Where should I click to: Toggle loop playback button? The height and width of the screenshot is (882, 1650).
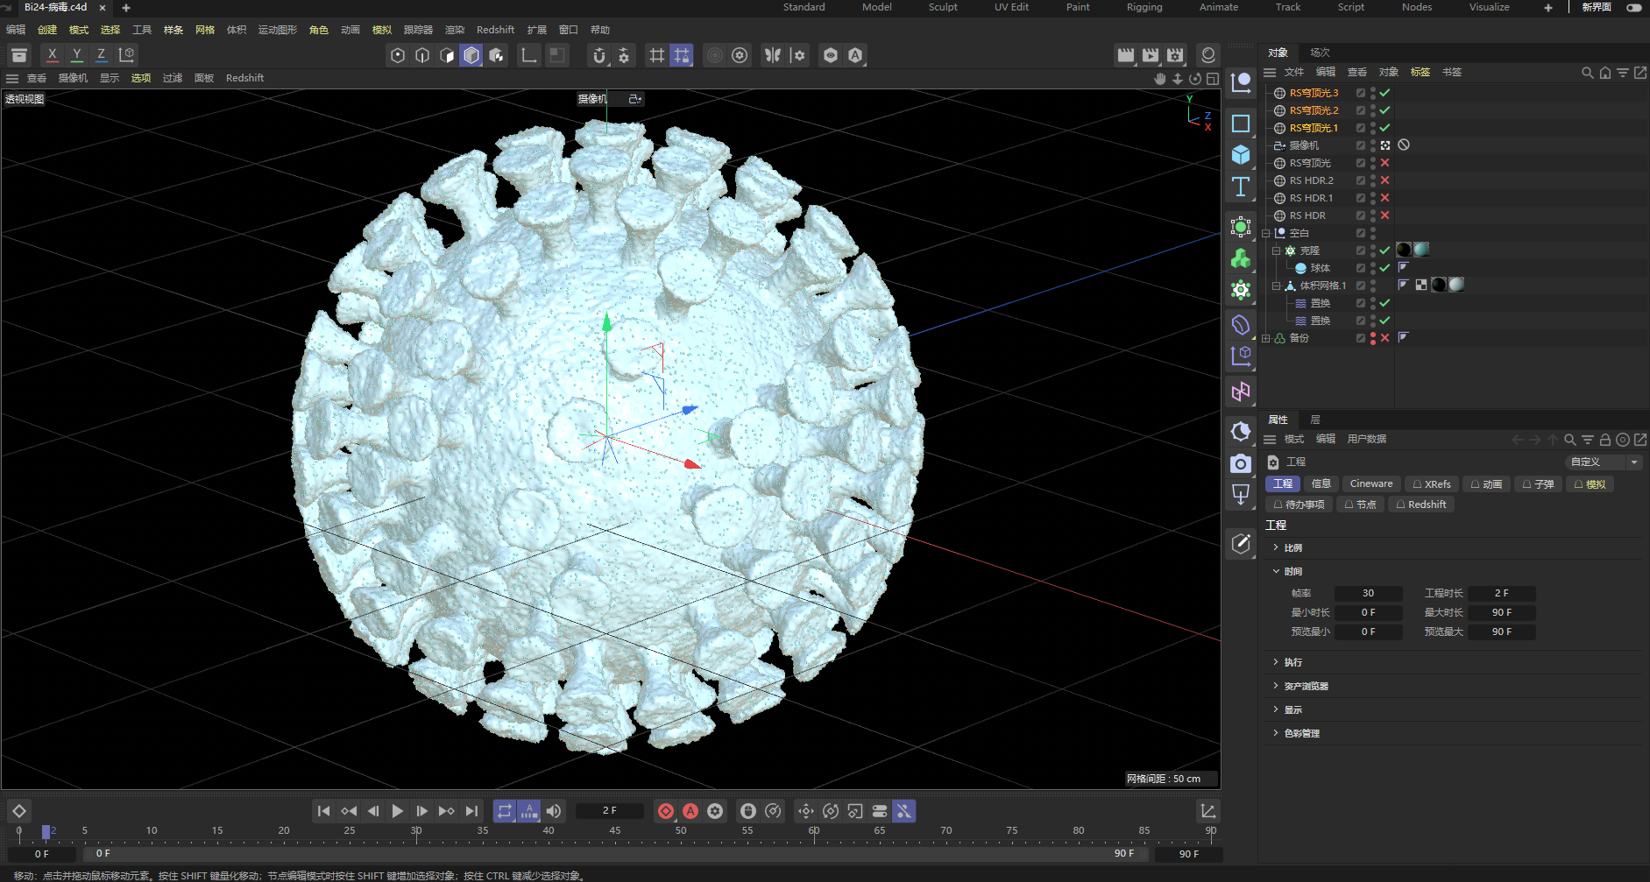(505, 811)
